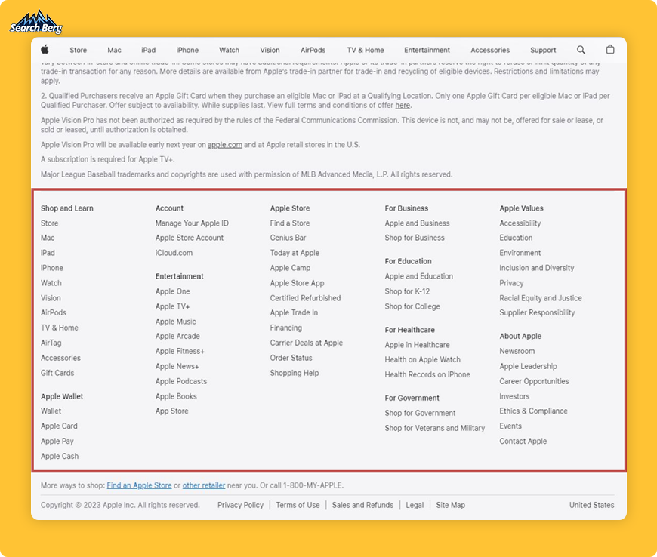Viewport: 657px width, 557px height.
Task: Open the Newsroom link
Action: [x=517, y=351]
